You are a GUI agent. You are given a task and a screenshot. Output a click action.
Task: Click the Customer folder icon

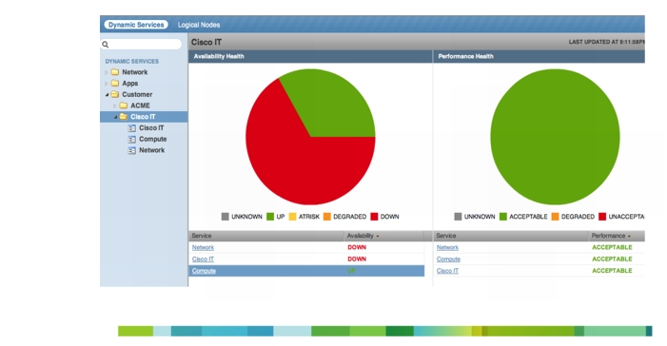point(115,94)
